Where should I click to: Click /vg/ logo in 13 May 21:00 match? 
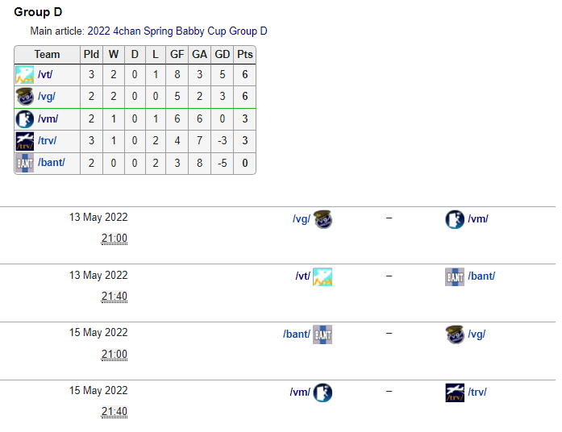pyautogui.click(x=323, y=219)
